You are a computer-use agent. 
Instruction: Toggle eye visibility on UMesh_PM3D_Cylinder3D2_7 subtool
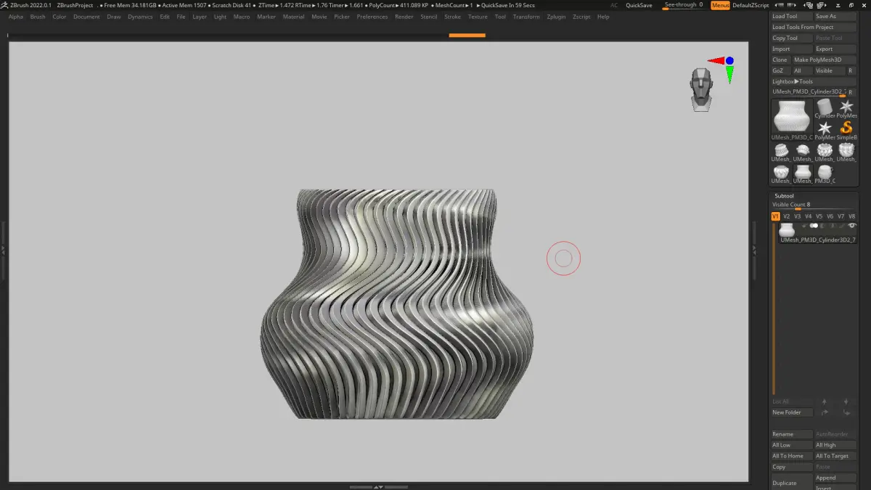[x=852, y=225]
